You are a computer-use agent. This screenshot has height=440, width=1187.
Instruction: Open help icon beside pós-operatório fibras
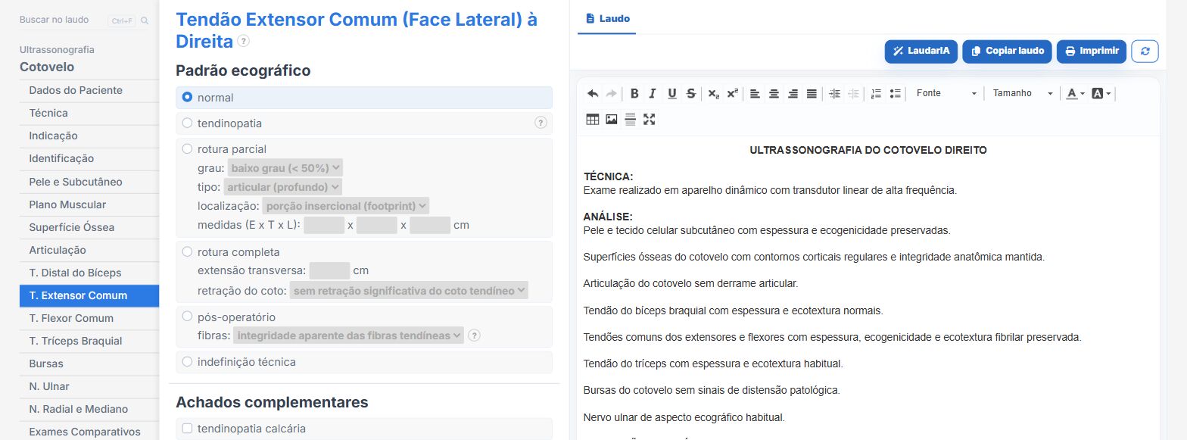[474, 335]
